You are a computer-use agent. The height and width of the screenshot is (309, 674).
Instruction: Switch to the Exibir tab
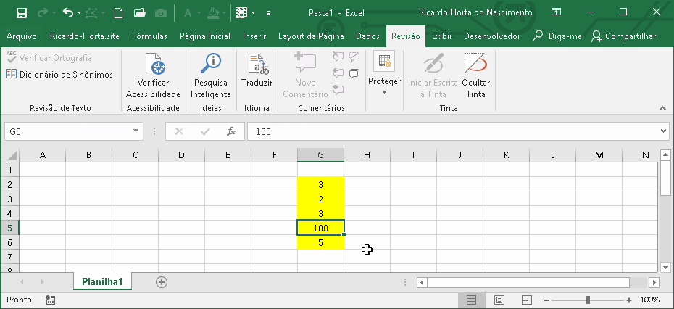point(442,36)
